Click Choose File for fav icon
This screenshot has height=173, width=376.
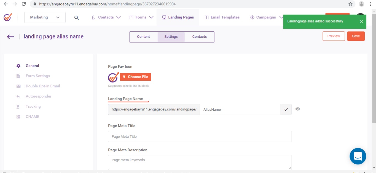pos(135,77)
